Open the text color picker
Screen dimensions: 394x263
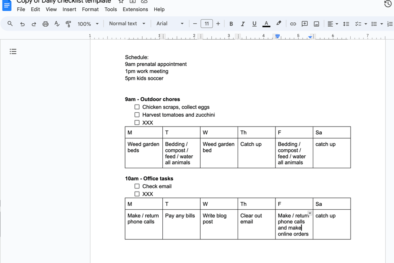[x=266, y=24]
